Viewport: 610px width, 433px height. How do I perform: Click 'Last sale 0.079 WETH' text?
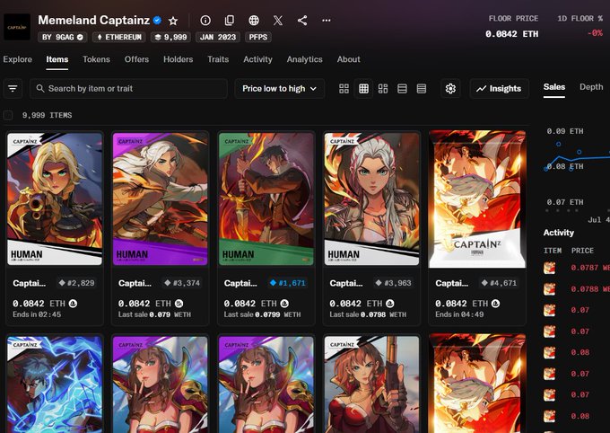click(x=154, y=314)
